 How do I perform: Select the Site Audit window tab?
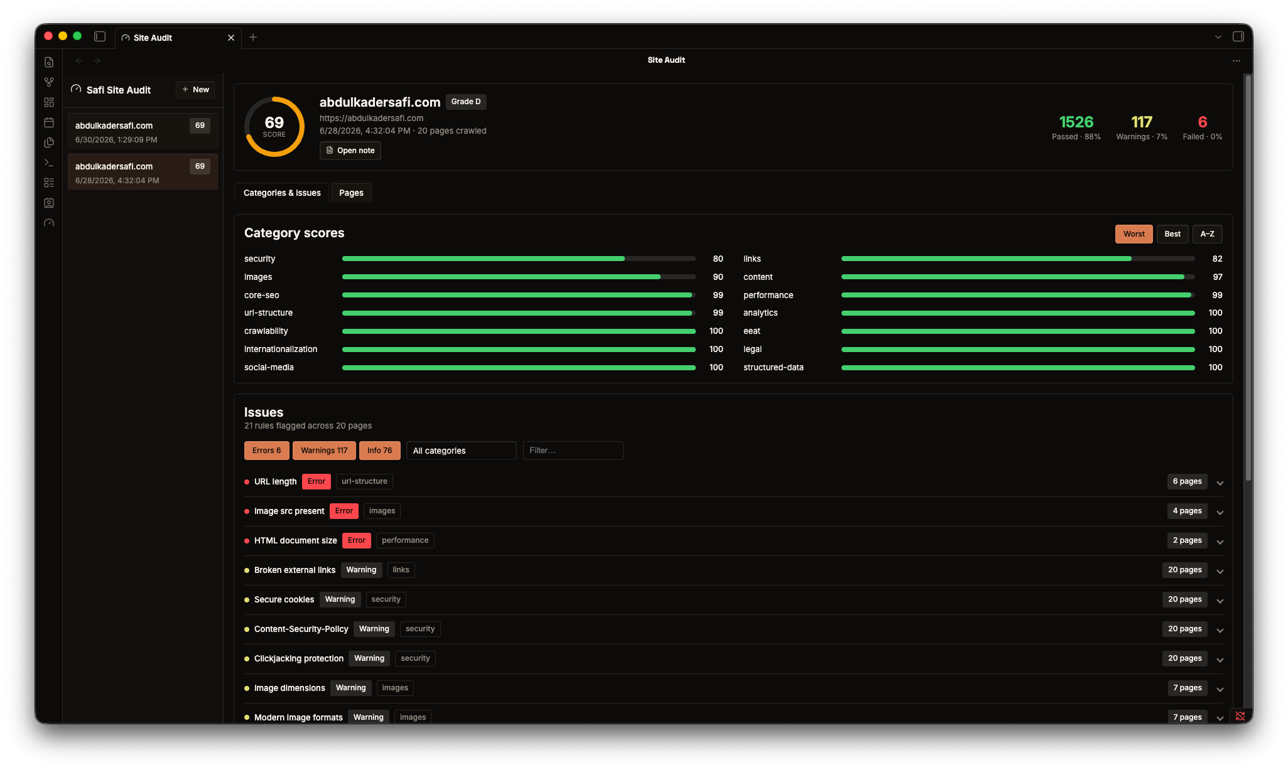pyautogui.click(x=178, y=38)
